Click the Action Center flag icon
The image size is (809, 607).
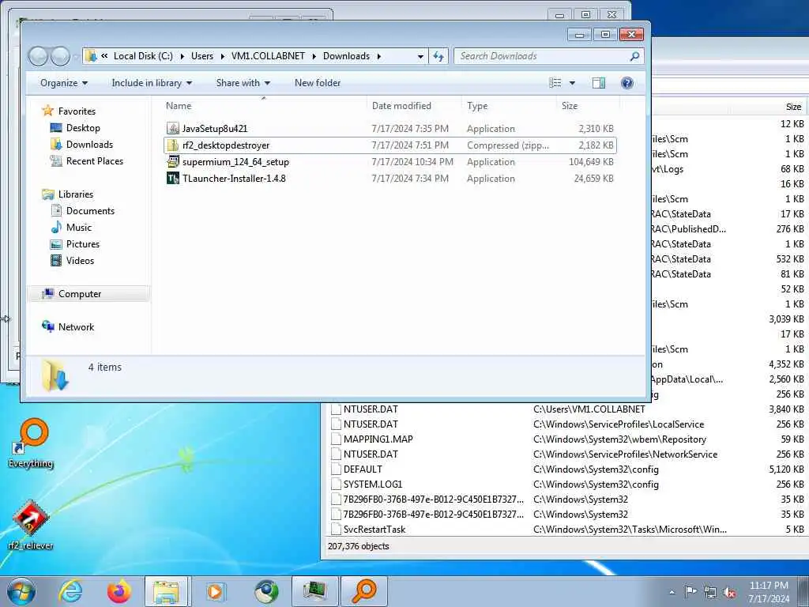pyautogui.click(x=690, y=591)
